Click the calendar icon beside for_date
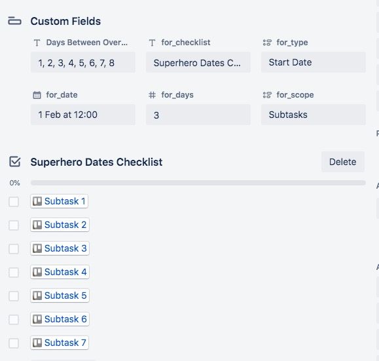The width and height of the screenshot is (379, 361). coord(37,95)
